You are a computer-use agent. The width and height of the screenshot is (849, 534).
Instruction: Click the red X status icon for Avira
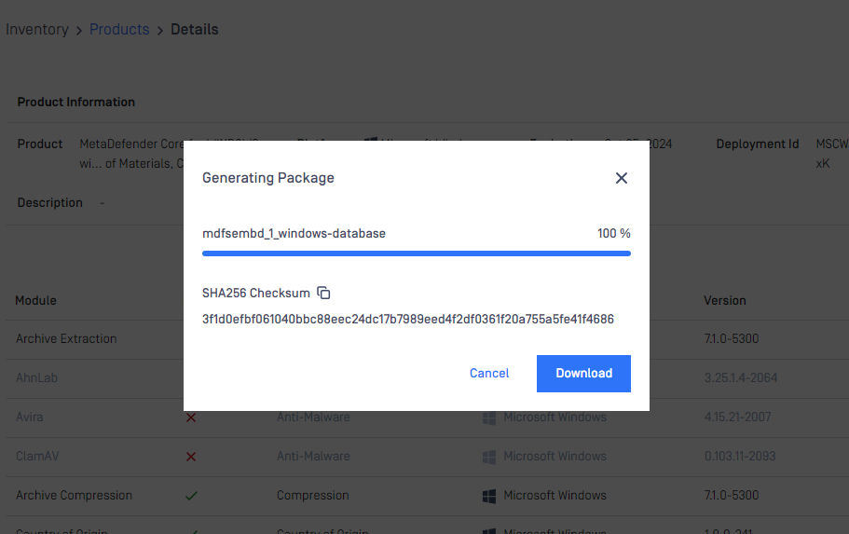191,418
